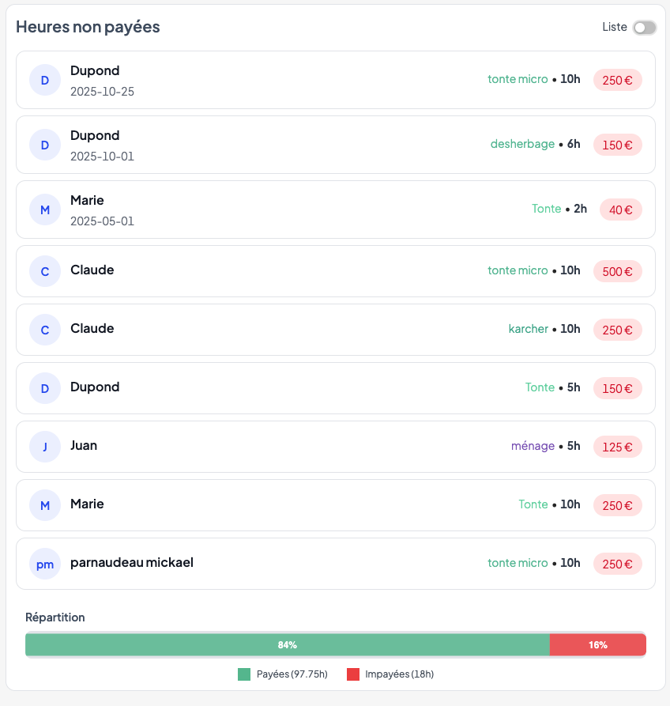
Task: Click Marie's avatar dated 2025-05-01
Action: [45, 210]
